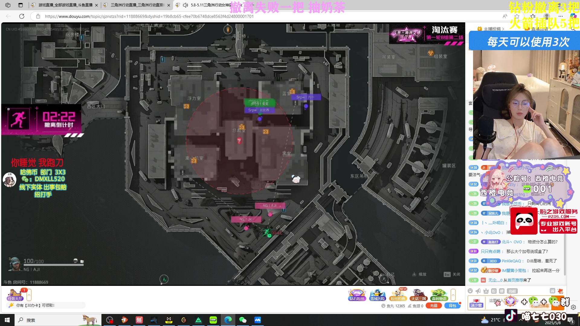Viewport: 580px width, 326px height.
Task: Open Edge workspaces icon
Action: click(x=8, y=5)
